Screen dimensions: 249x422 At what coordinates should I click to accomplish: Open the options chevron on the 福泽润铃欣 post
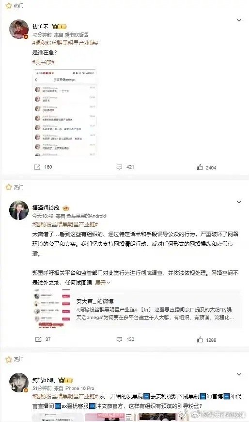click(x=239, y=202)
